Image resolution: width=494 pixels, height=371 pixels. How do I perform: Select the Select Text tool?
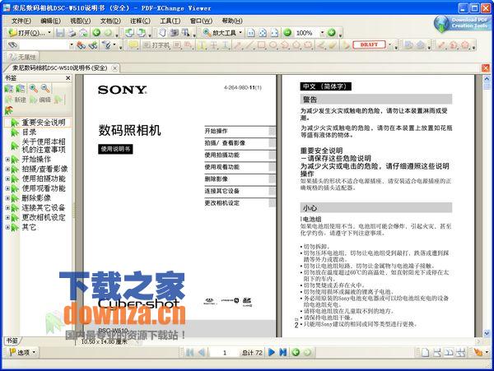(185, 33)
